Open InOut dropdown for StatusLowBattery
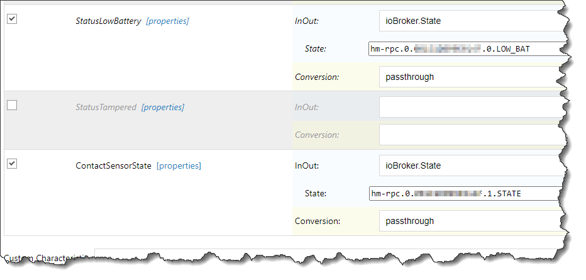This screenshot has width=586, height=280. point(472,21)
